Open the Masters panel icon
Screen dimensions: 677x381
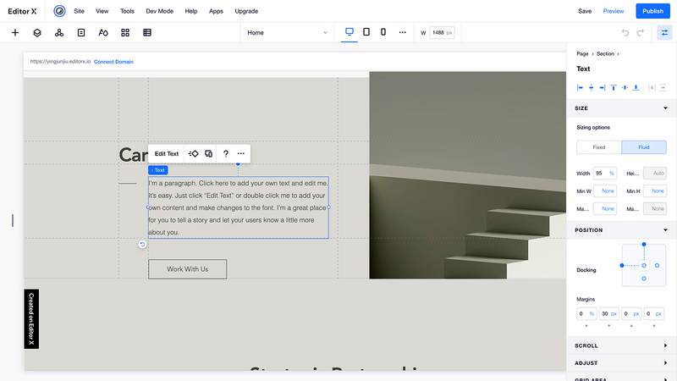[x=59, y=32]
